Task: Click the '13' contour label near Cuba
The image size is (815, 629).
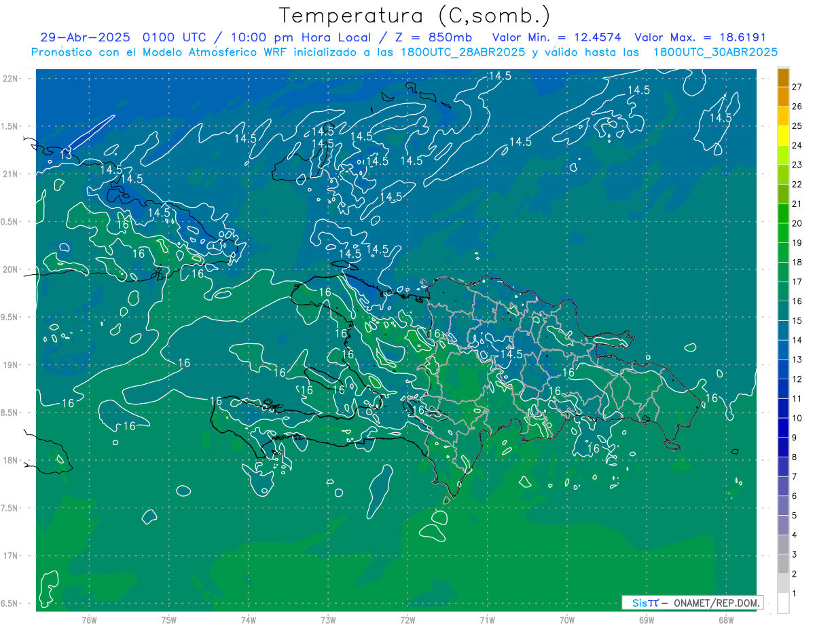Action: pyautogui.click(x=66, y=154)
